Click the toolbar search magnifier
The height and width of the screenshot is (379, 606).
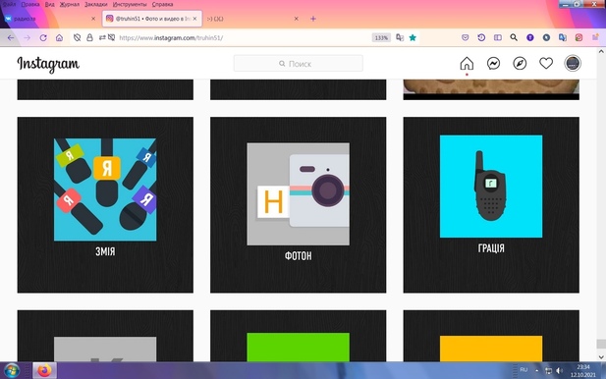point(514,38)
